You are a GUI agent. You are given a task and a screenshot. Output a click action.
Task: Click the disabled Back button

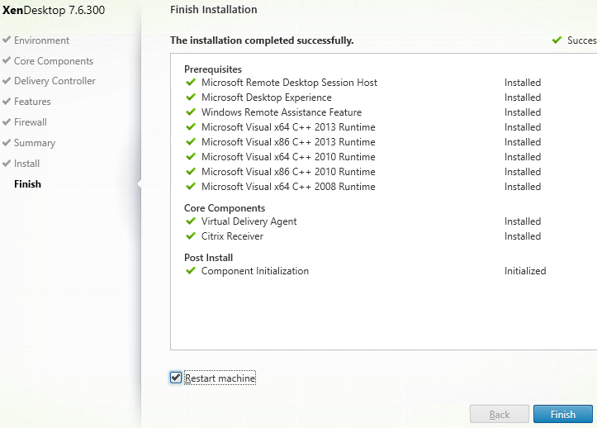[x=499, y=414]
